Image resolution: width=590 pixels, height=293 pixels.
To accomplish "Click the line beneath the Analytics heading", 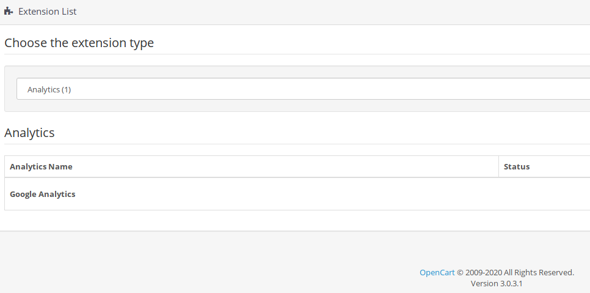I will [297, 144].
